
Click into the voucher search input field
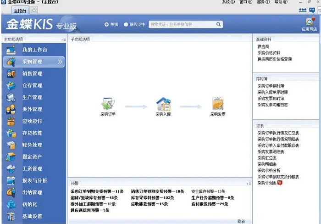(183, 24)
